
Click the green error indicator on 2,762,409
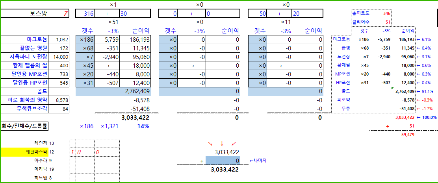(392, 88)
